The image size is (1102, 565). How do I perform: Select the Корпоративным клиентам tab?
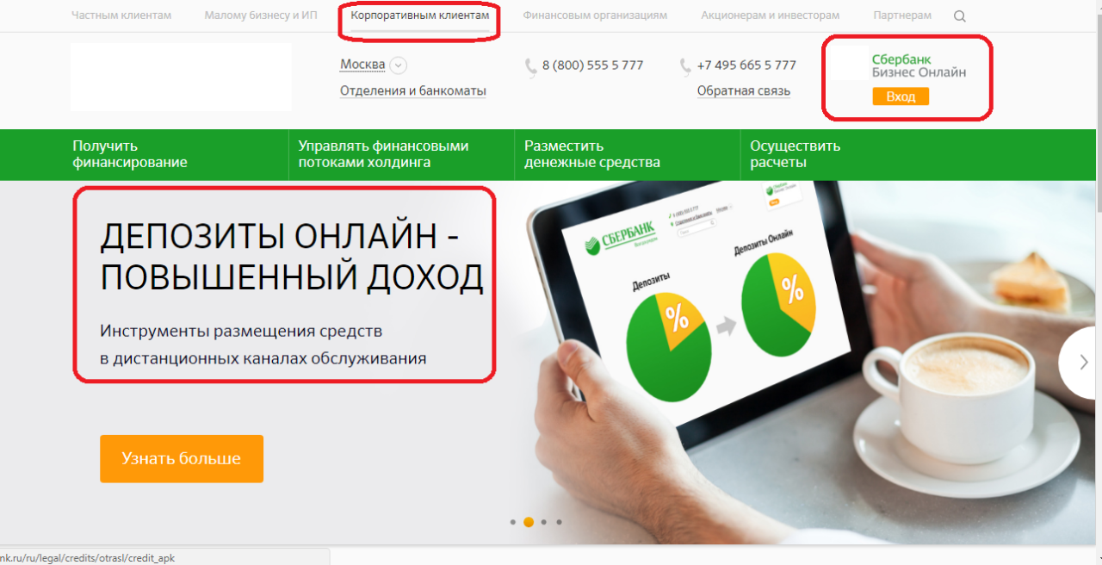(420, 16)
